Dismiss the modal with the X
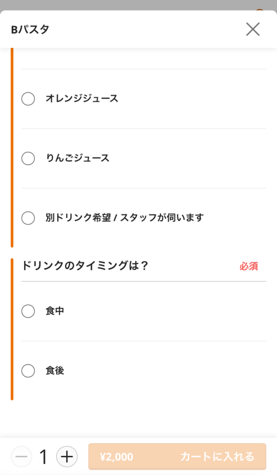The height and width of the screenshot is (475, 277). pos(253,29)
